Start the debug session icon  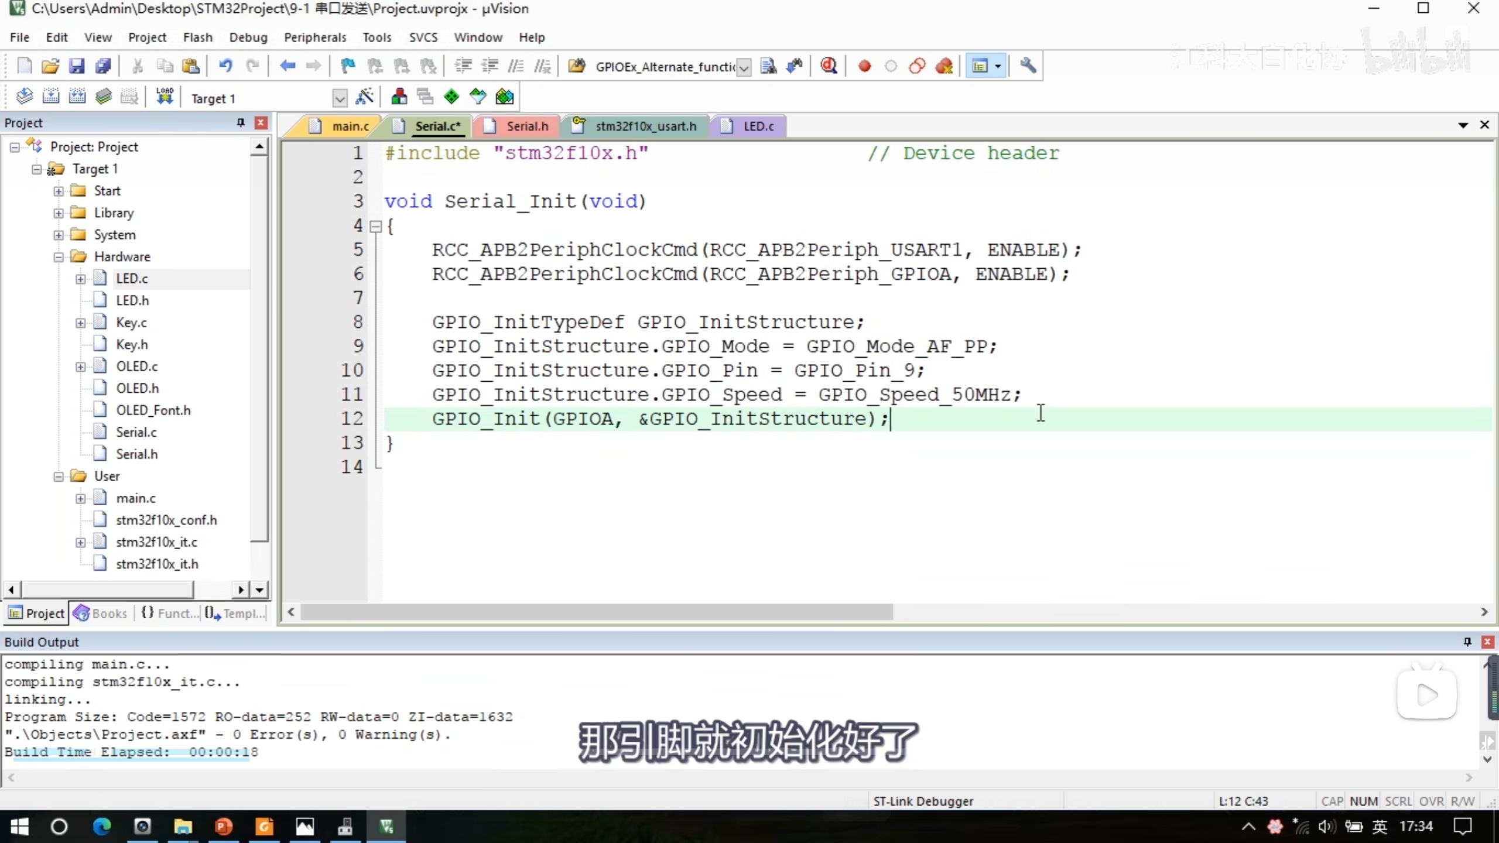pyautogui.click(x=828, y=66)
